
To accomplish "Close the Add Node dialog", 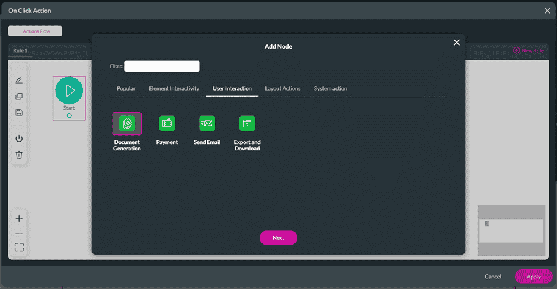I will coord(457,43).
